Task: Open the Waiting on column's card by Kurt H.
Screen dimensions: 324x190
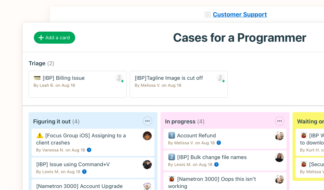Action: click(x=311, y=142)
